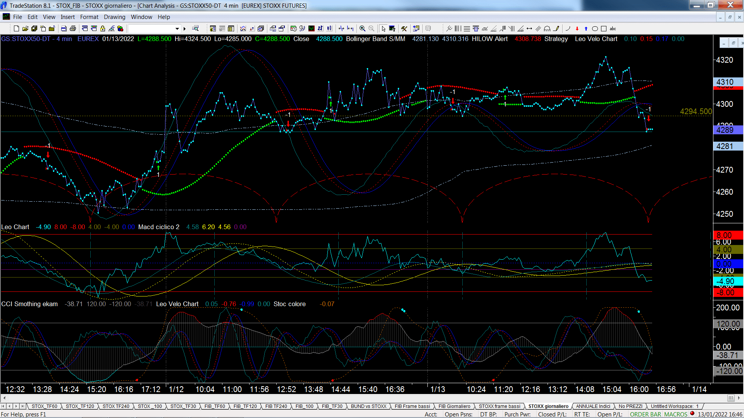This screenshot has width=744, height=418.
Task: Select the pointer arrow tool
Action: [383, 28]
